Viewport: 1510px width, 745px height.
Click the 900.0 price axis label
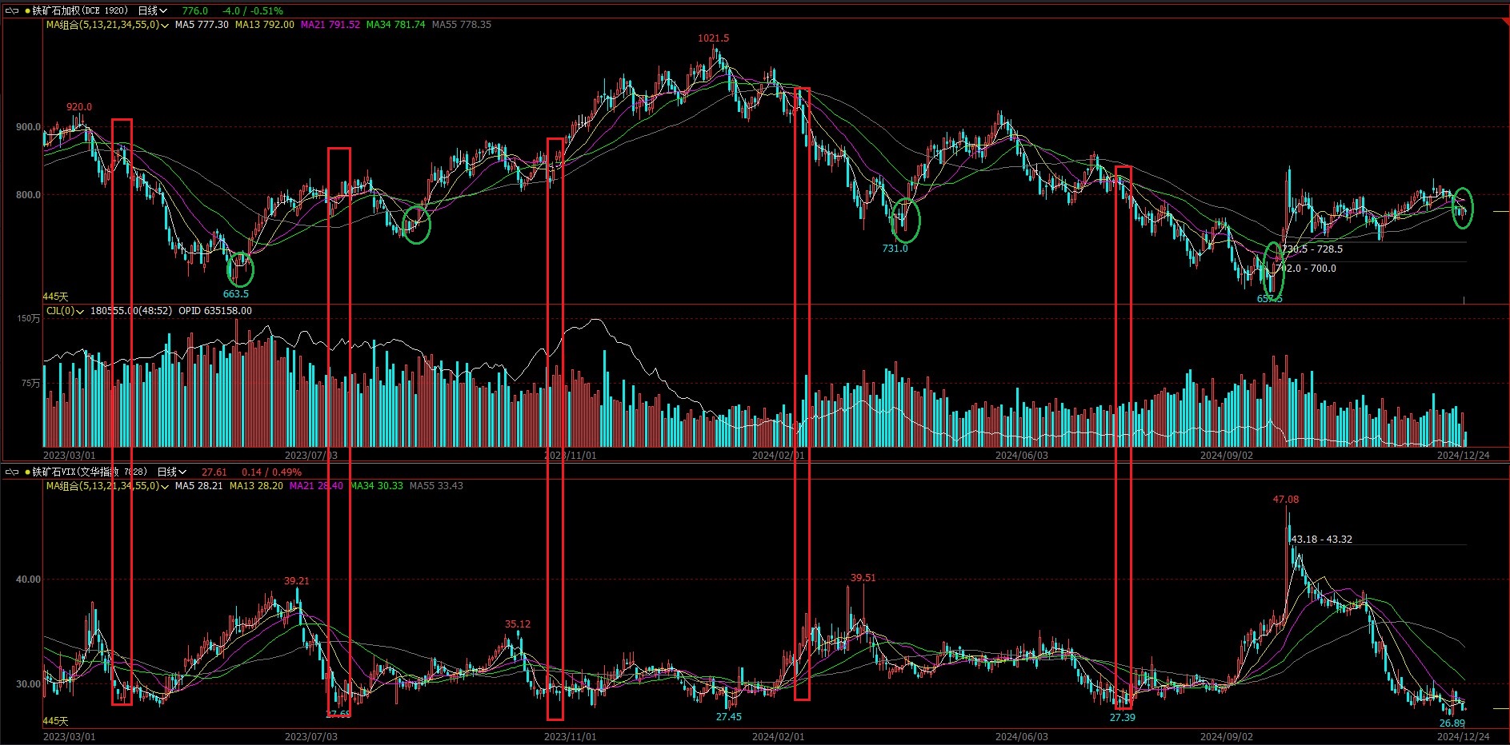(28, 127)
